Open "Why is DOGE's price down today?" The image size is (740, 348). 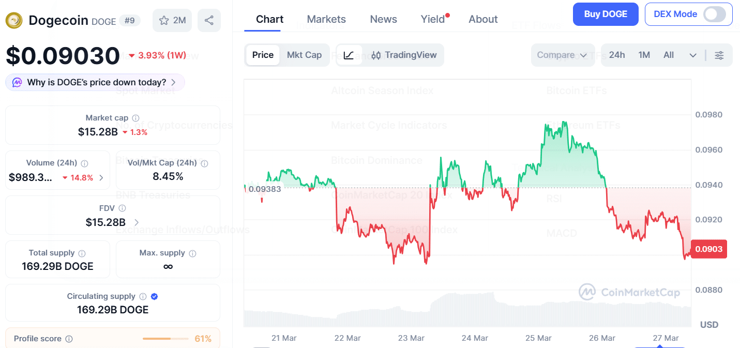pyautogui.click(x=95, y=82)
